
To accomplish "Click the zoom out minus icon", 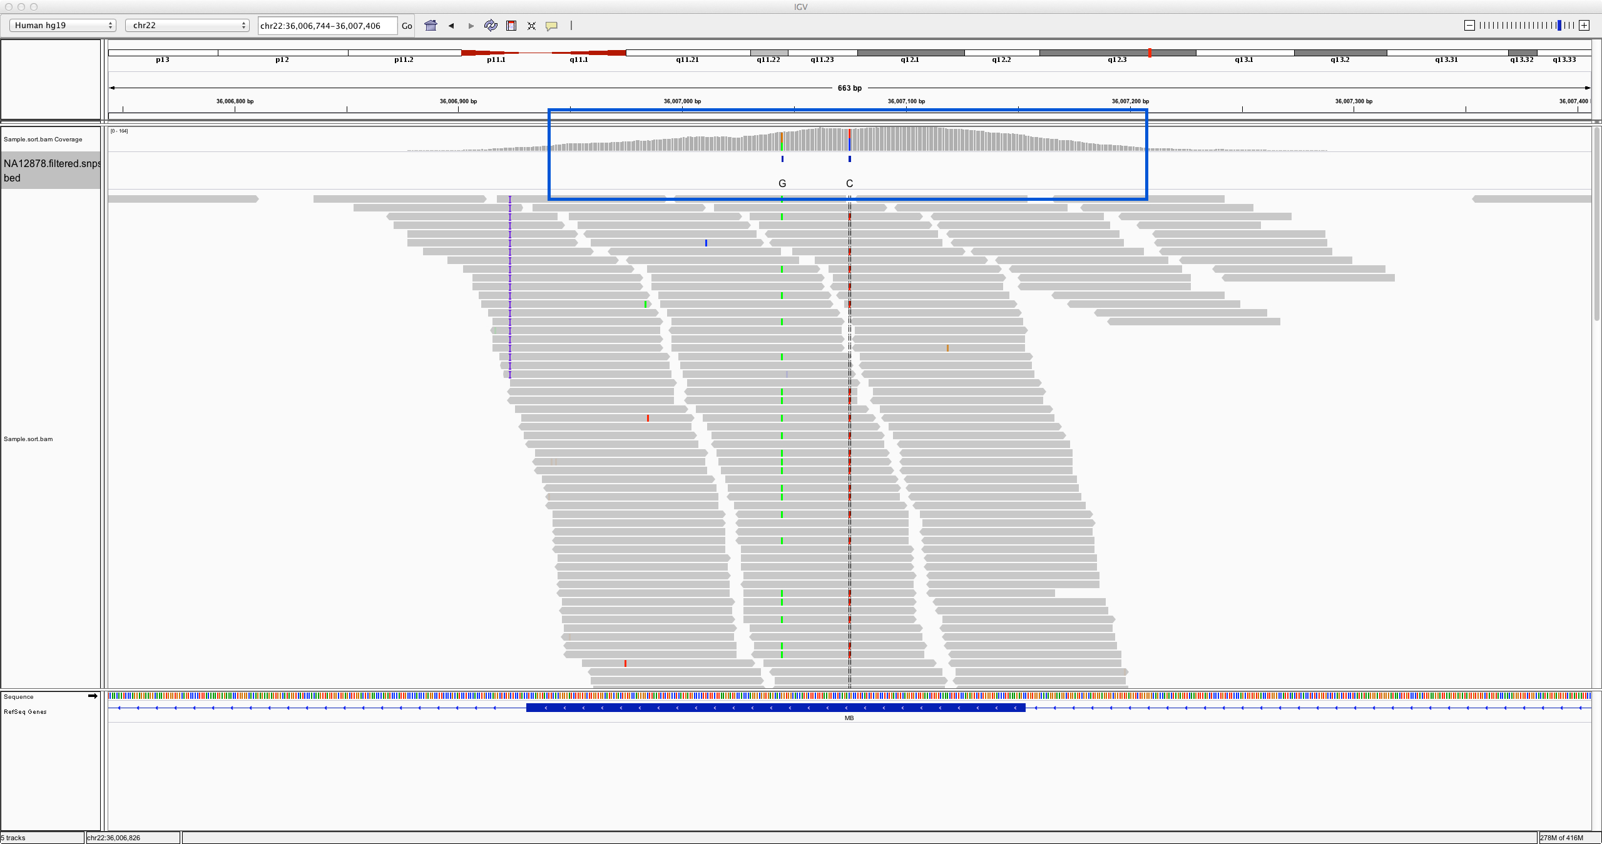I will tap(1469, 25).
